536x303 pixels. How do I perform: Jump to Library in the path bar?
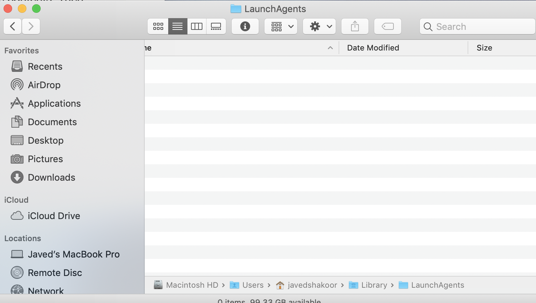[368, 285]
